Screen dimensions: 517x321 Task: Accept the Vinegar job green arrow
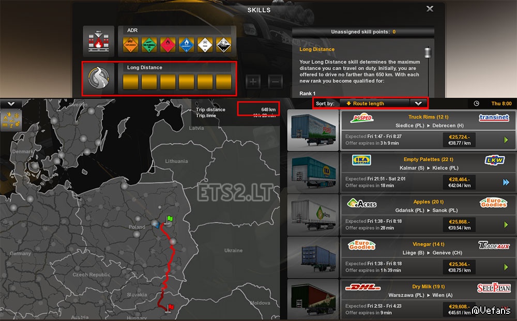(x=506, y=267)
